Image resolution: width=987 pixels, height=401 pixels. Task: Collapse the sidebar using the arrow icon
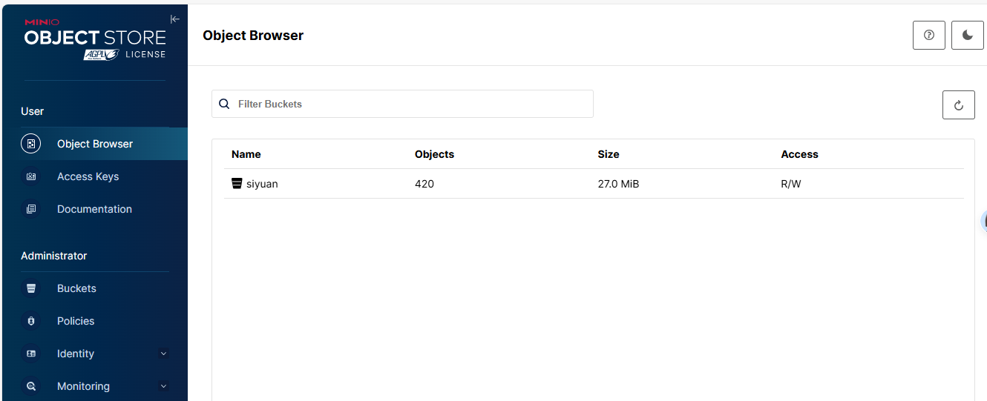[x=174, y=19]
